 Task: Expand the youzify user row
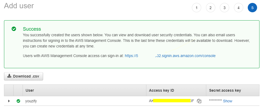9,101
